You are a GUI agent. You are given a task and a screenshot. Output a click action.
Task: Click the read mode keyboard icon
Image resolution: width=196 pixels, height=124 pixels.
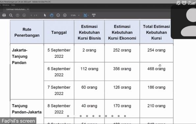[94, 15]
